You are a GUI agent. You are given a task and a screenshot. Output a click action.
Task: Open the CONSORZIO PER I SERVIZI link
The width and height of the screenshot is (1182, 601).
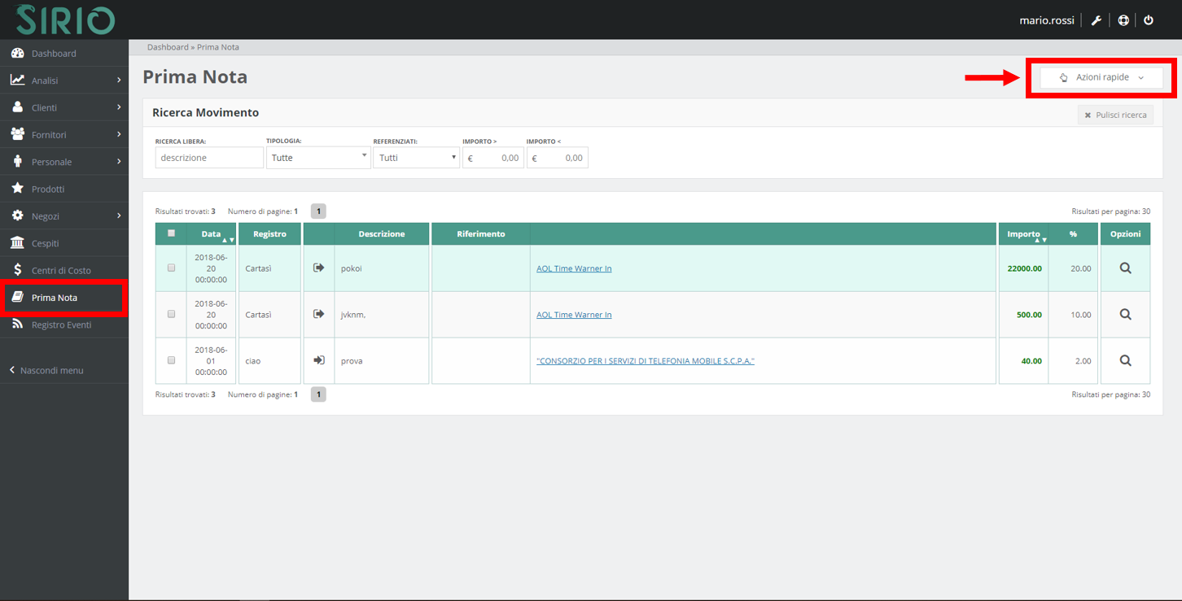click(645, 361)
